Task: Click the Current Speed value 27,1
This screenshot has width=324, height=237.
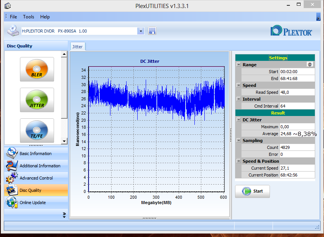Action: [x=297, y=168]
